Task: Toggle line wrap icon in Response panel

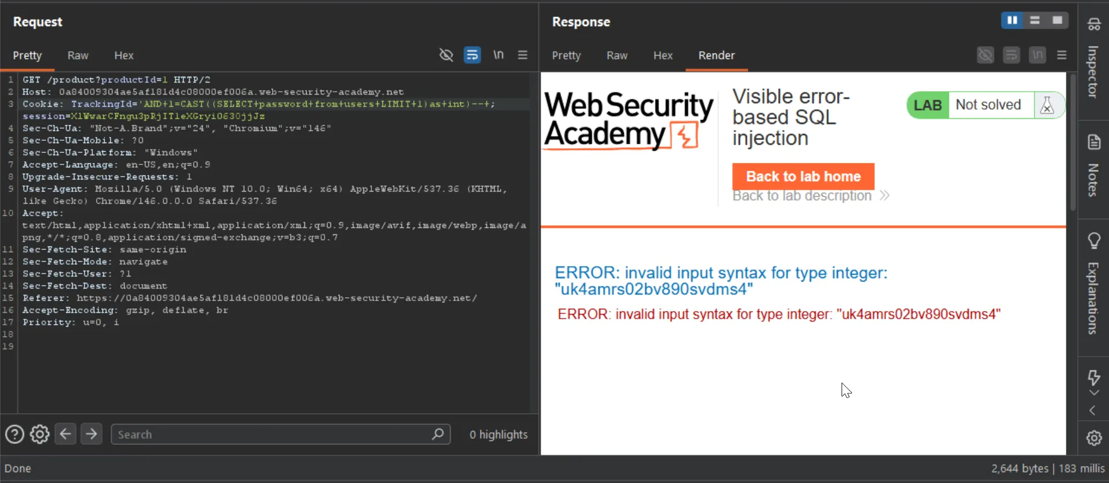Action: click(1011, 55)
